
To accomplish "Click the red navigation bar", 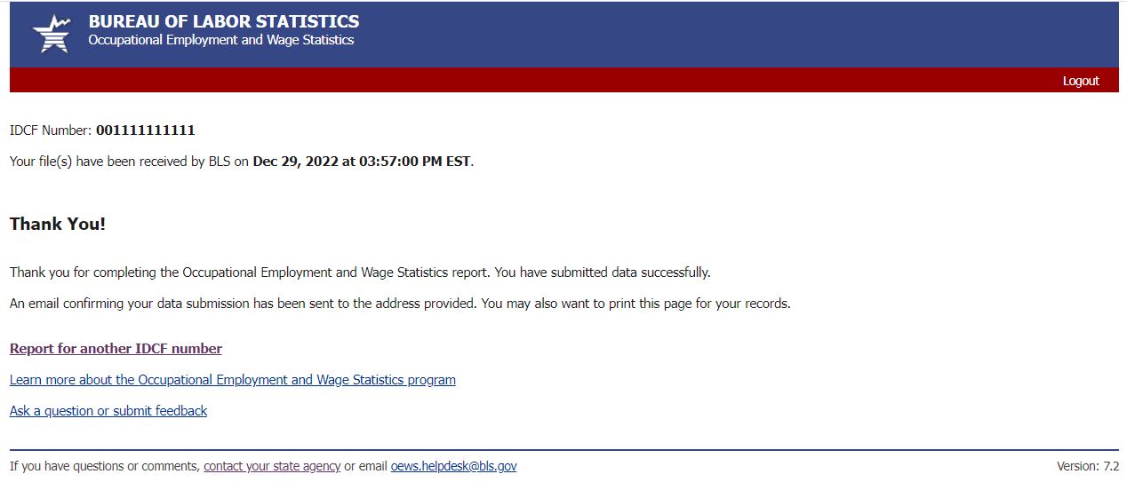I will [x=533, y=81].
